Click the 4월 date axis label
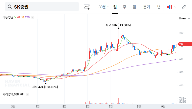The image size is (192, 109). click(x=37, y=106)
